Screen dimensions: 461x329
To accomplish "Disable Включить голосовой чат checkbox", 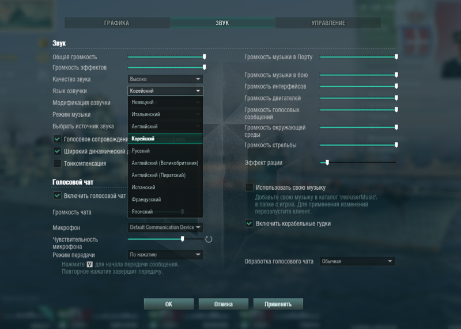I will click(57, 196).
